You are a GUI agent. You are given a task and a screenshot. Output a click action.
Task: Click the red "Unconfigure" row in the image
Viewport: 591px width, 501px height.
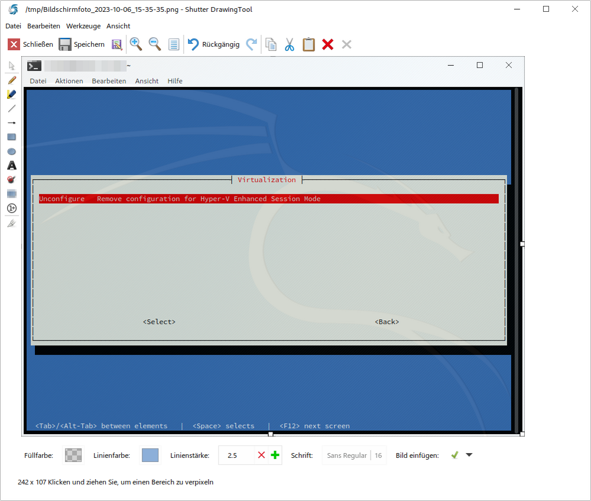[x=269, y=199]
